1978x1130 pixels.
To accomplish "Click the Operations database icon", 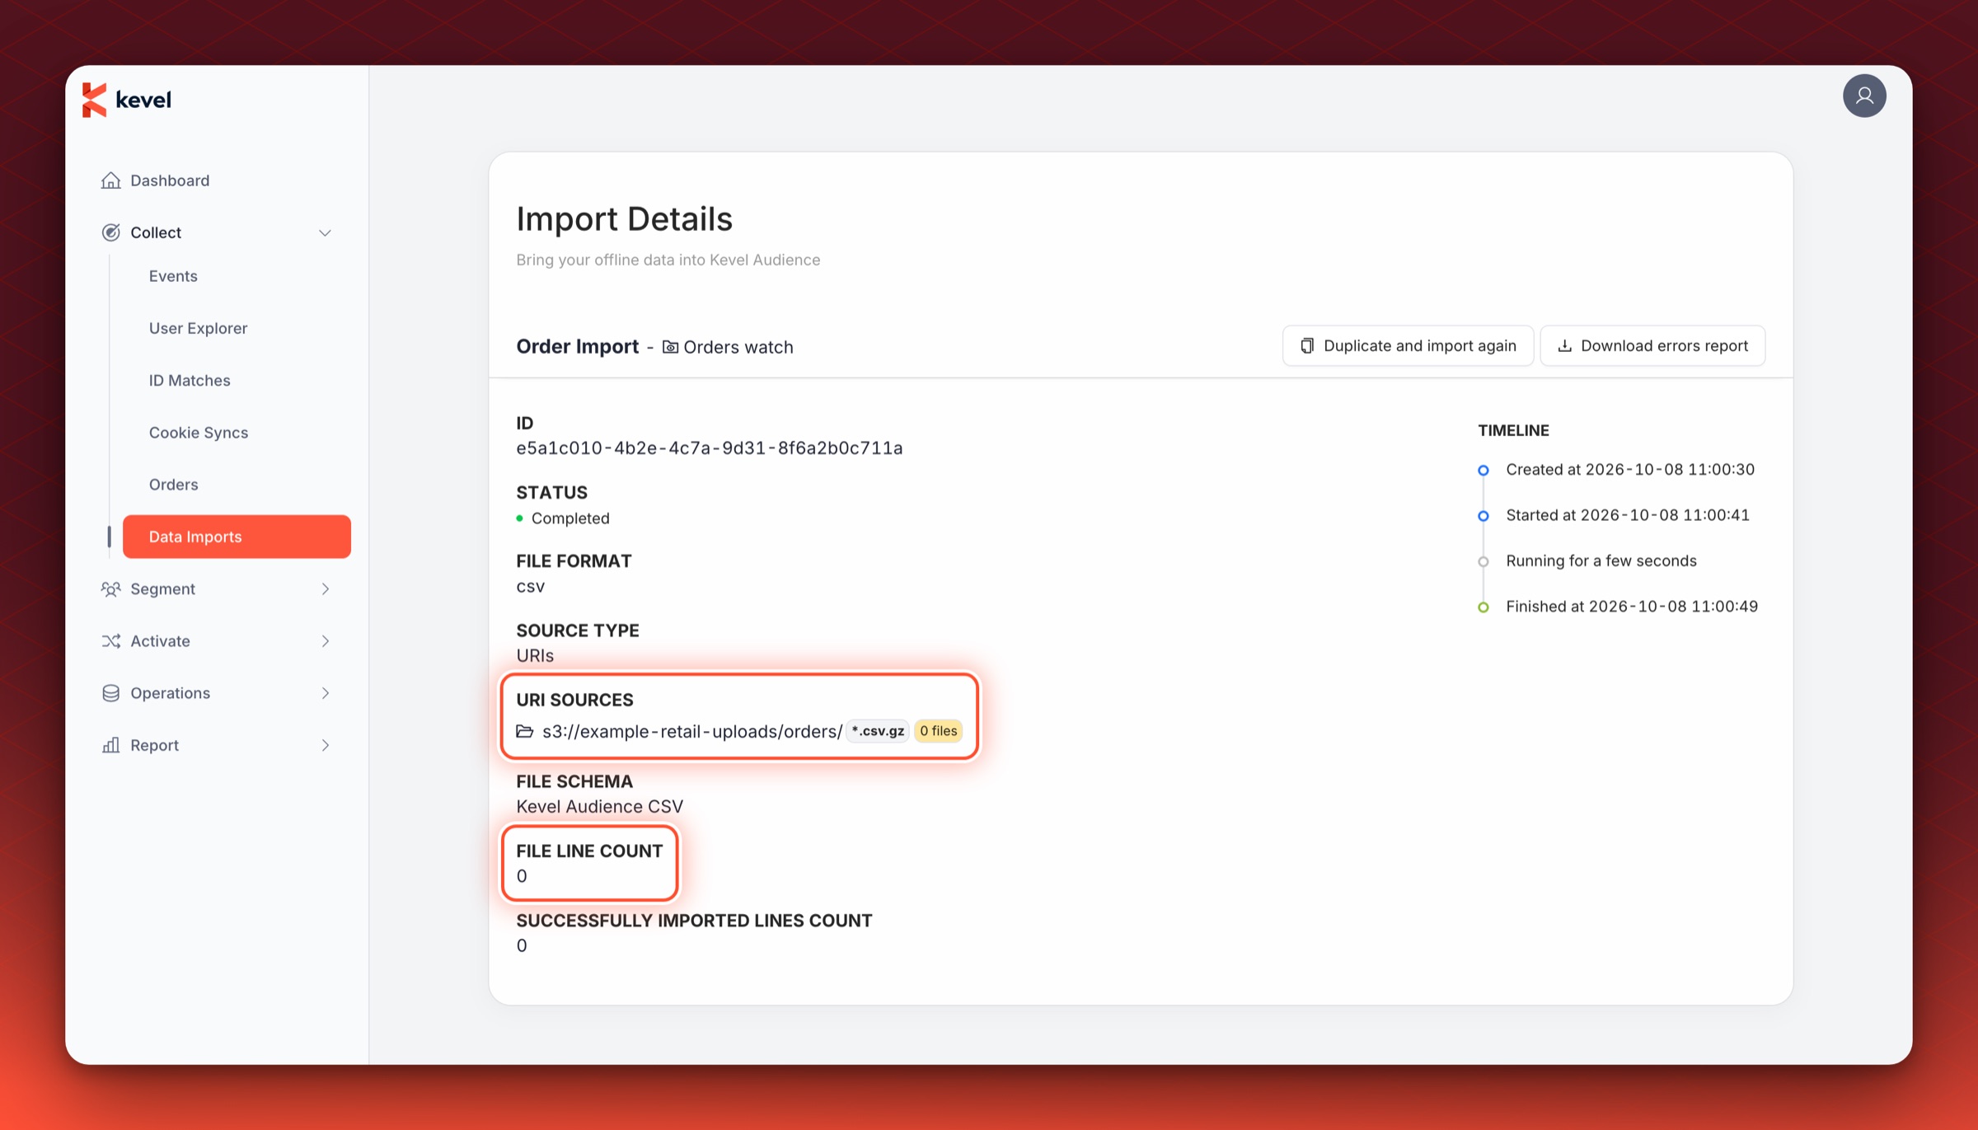I will click(x=110, y=693).
